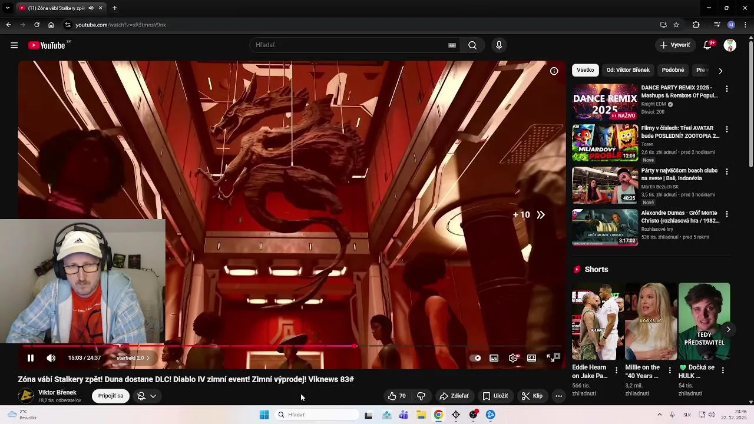Screen dimensions: 754x424
Task: Show hidden system tray icons
Action: click(x=659, y=415)
